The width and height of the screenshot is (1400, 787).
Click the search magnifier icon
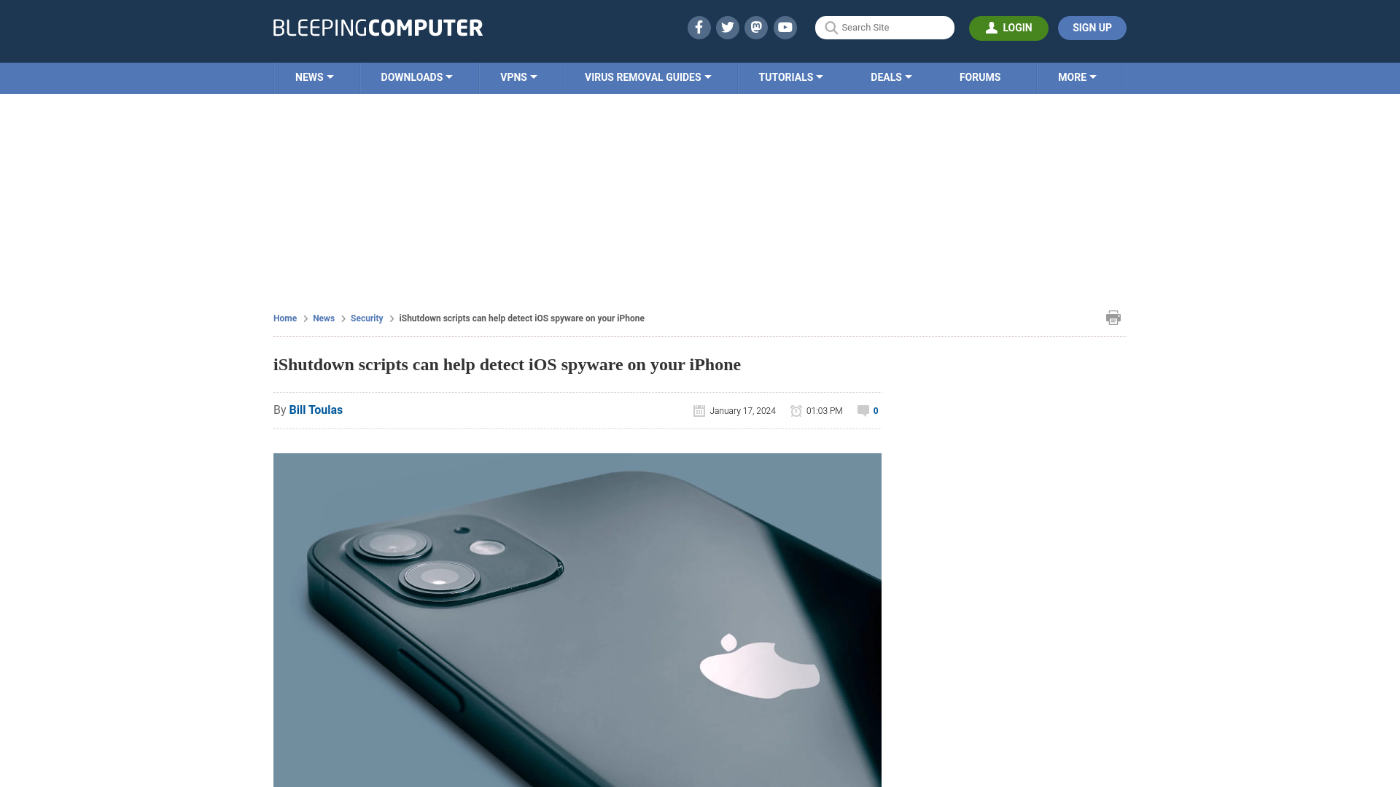pos(831,28)
